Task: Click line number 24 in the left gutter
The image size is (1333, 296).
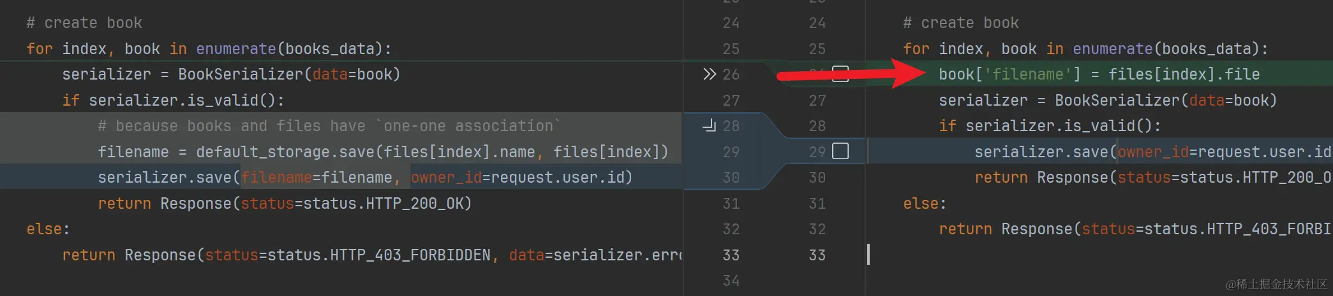Action: click(731, 23)
